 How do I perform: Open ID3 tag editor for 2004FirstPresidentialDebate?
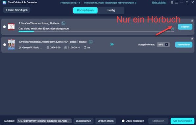(x=91, y=42)
